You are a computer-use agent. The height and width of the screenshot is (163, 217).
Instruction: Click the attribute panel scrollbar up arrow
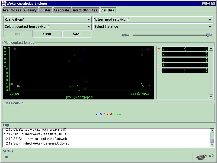tap(211, 49)
